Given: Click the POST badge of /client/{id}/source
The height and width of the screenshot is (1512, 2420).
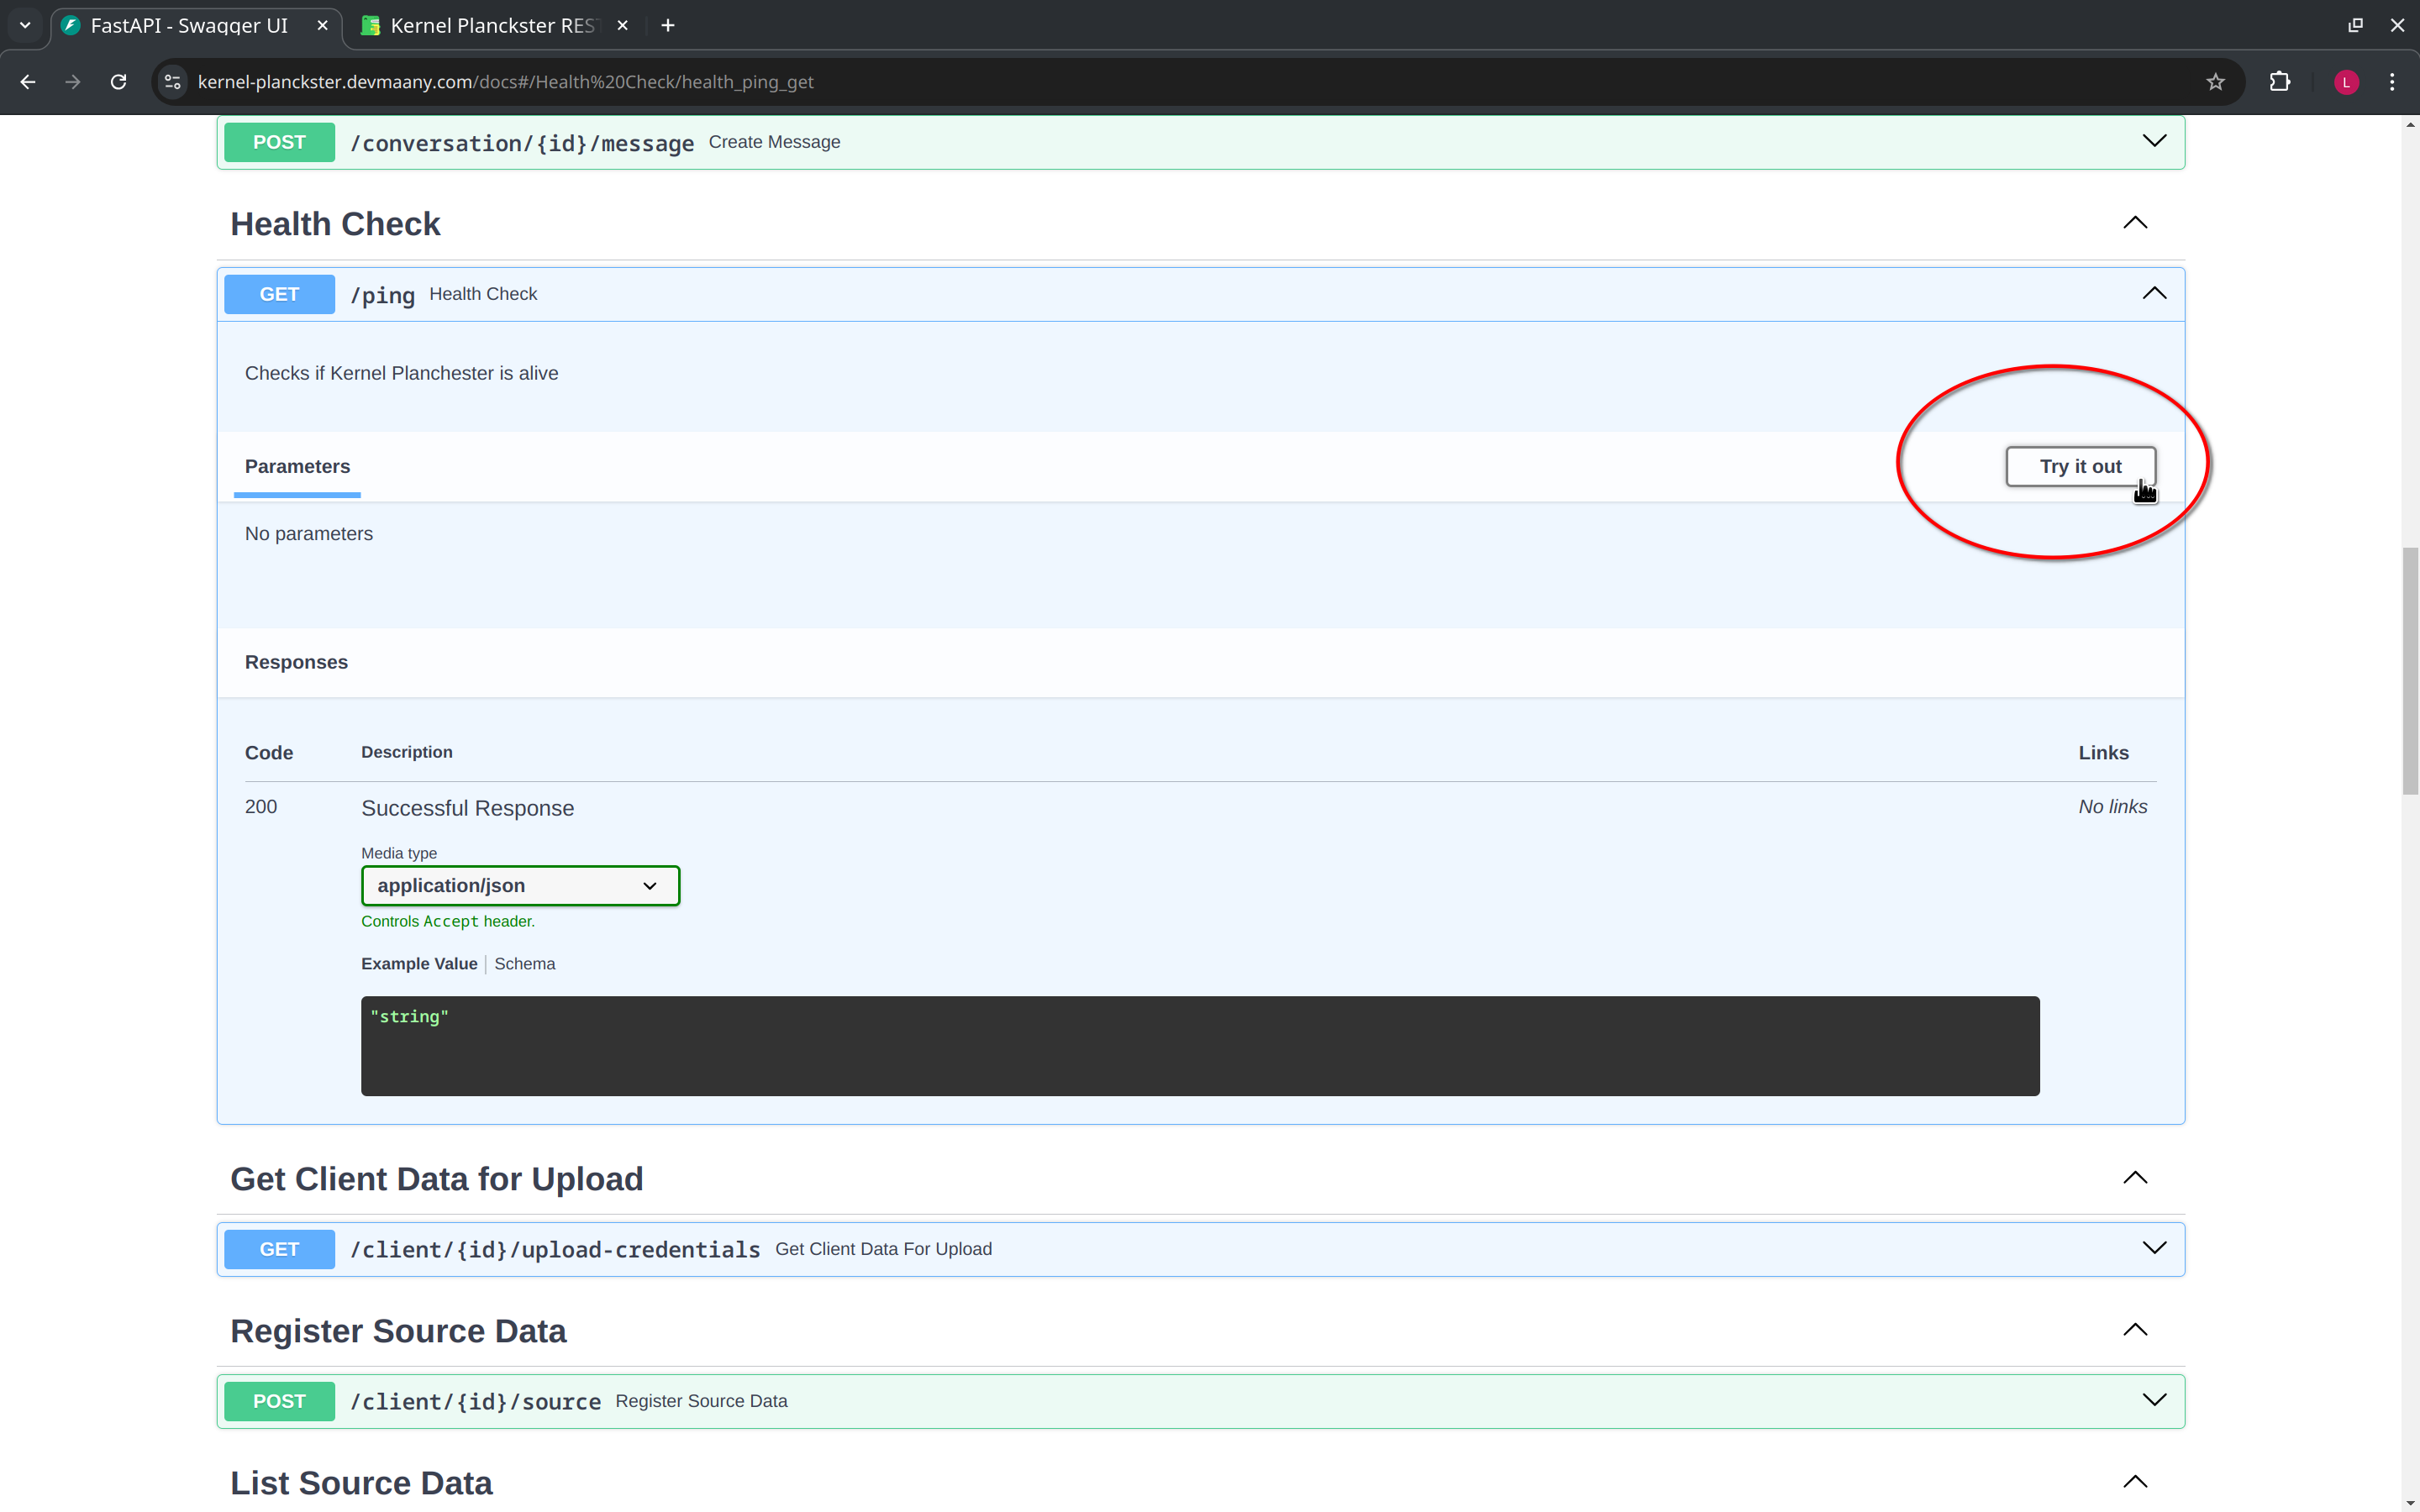Looking at the screenshot, I should [279, 1401].
